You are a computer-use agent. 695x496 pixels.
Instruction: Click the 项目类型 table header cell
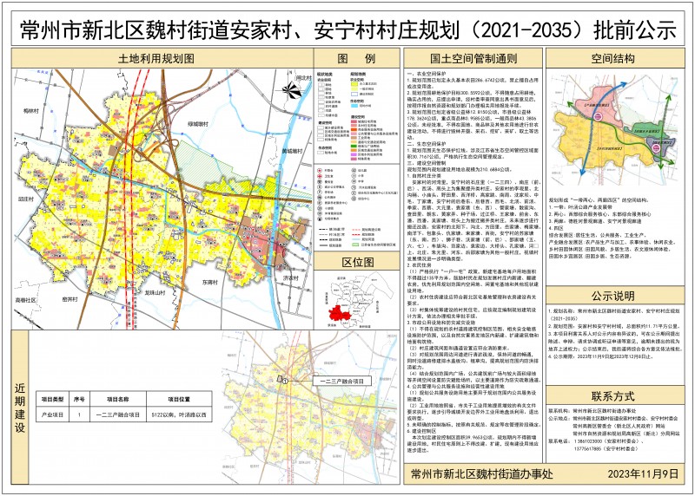[53, 399]
